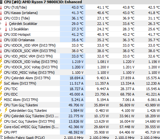Click current value 43.0 °C for Tctl/Tdie
160x139 pixels.
pos(77,7)
